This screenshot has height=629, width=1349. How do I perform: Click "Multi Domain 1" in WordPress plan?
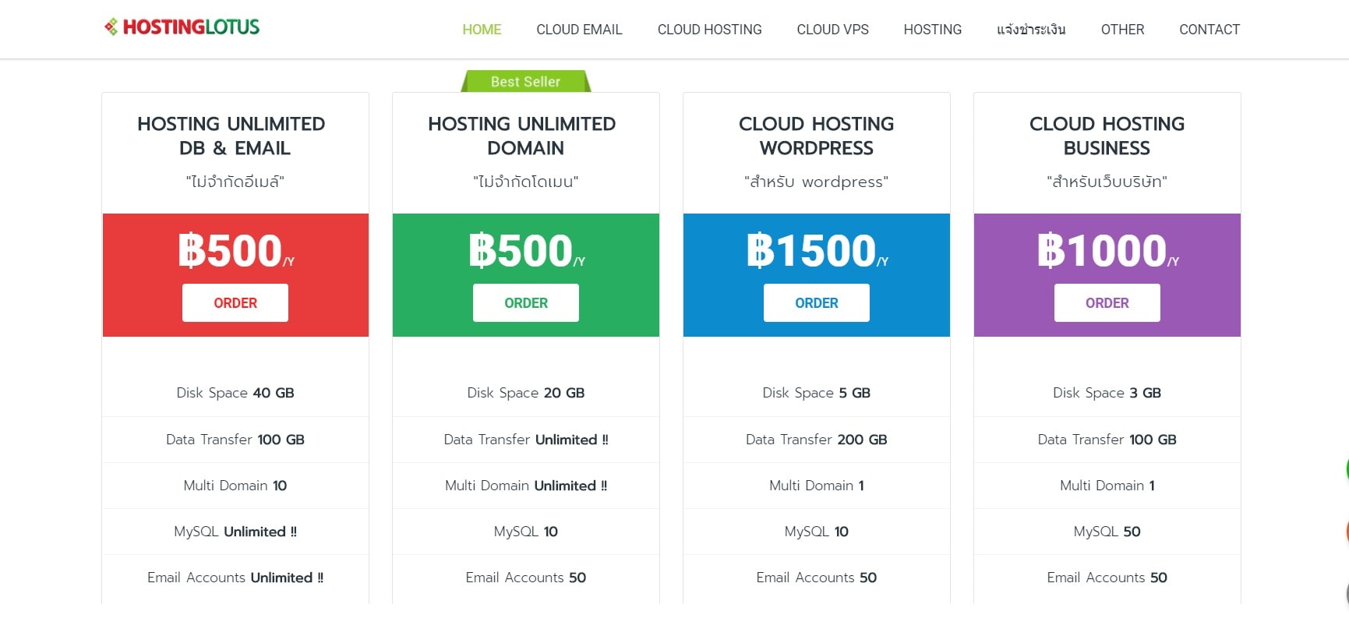coord(817,486)
